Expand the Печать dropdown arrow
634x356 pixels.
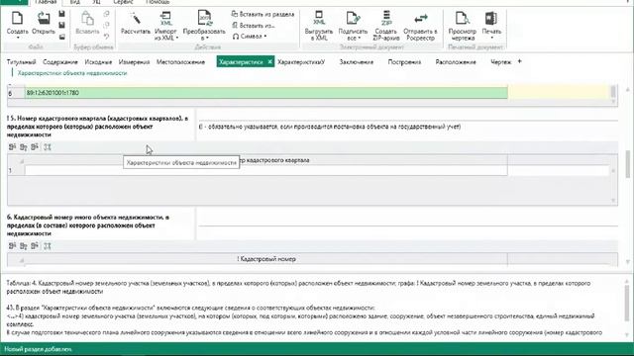pyautogui.click(x=491, y=38)
